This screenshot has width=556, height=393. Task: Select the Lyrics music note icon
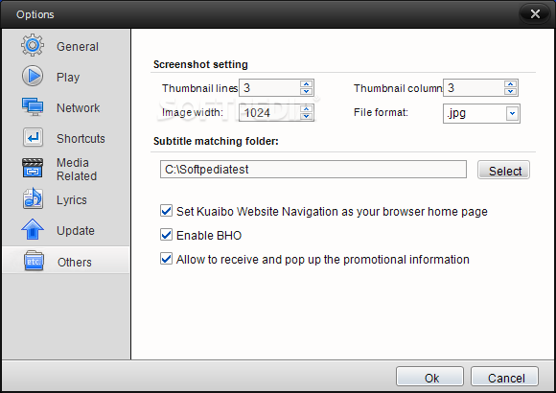pos(33,198)
